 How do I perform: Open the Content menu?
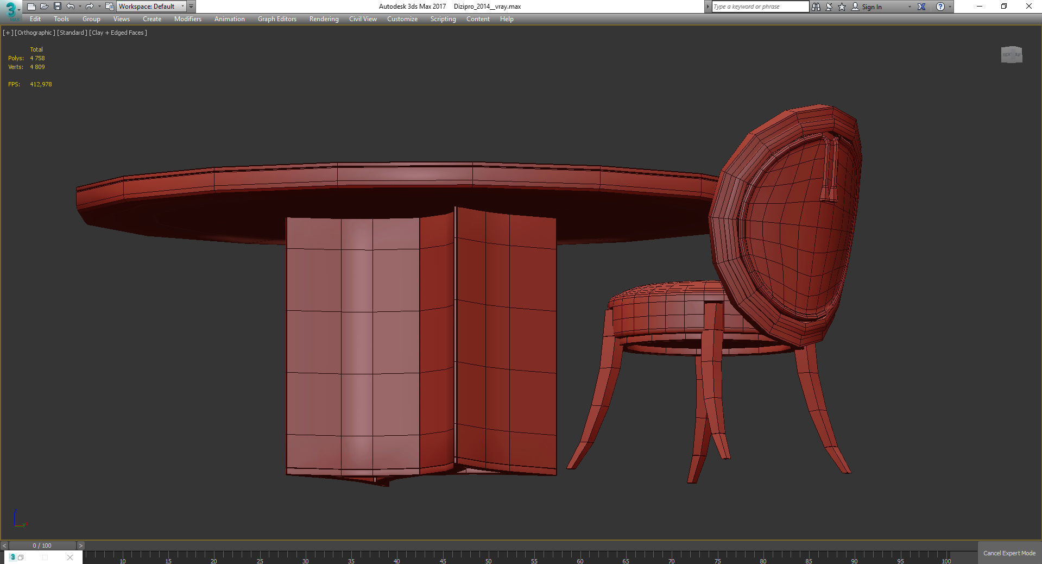coord(478,19)
